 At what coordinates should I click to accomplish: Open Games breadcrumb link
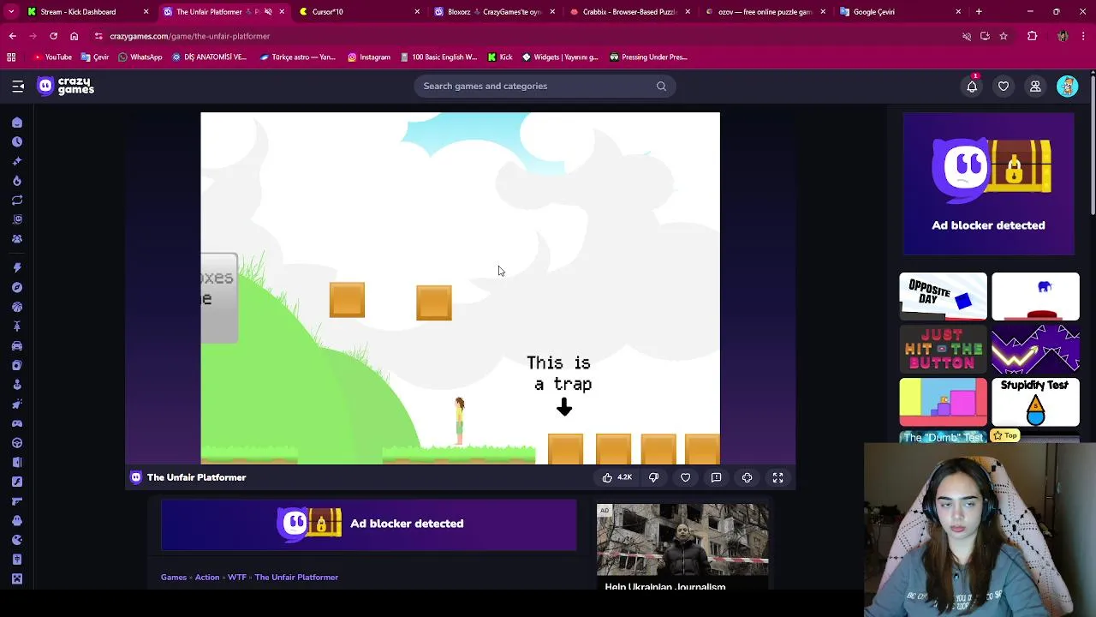(174, 578)
